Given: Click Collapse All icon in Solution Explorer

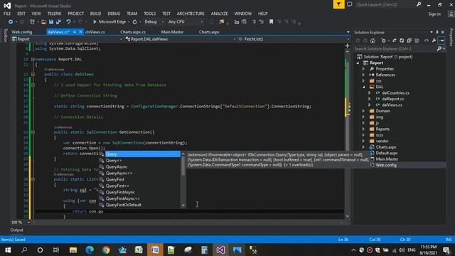Looking at the screenshot, I should [x=409, y=41].
